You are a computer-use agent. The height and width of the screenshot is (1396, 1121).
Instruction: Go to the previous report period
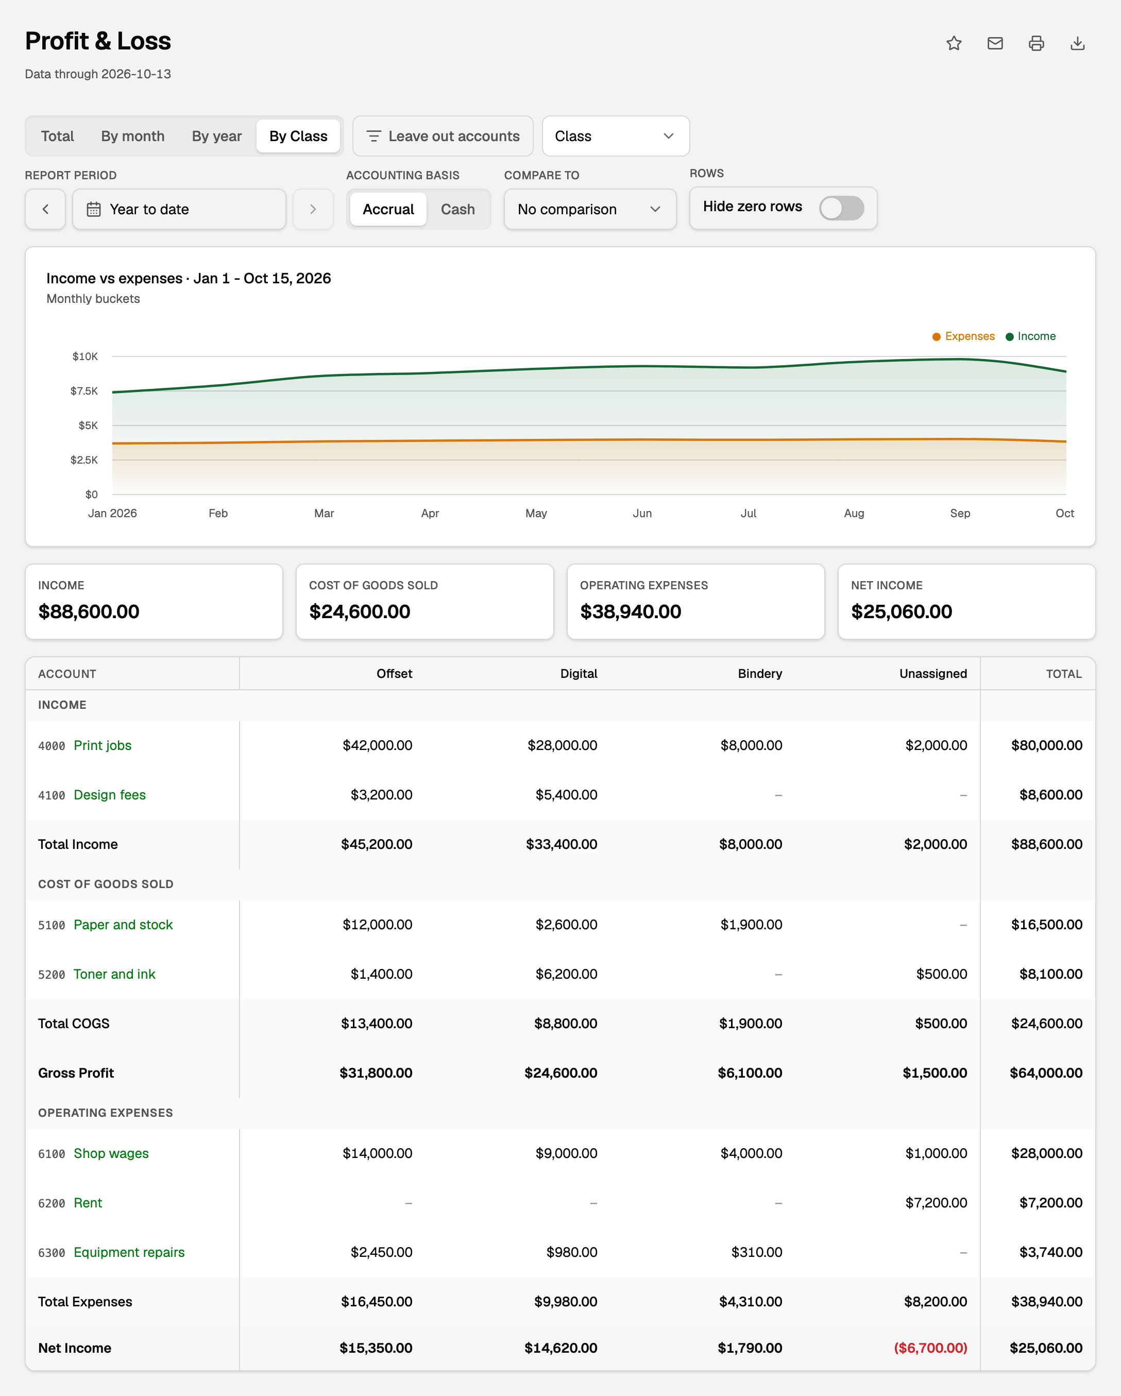coord(45,209)
